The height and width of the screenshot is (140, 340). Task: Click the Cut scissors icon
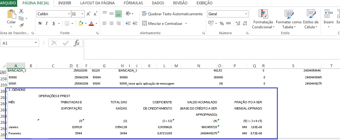[21, 11]
